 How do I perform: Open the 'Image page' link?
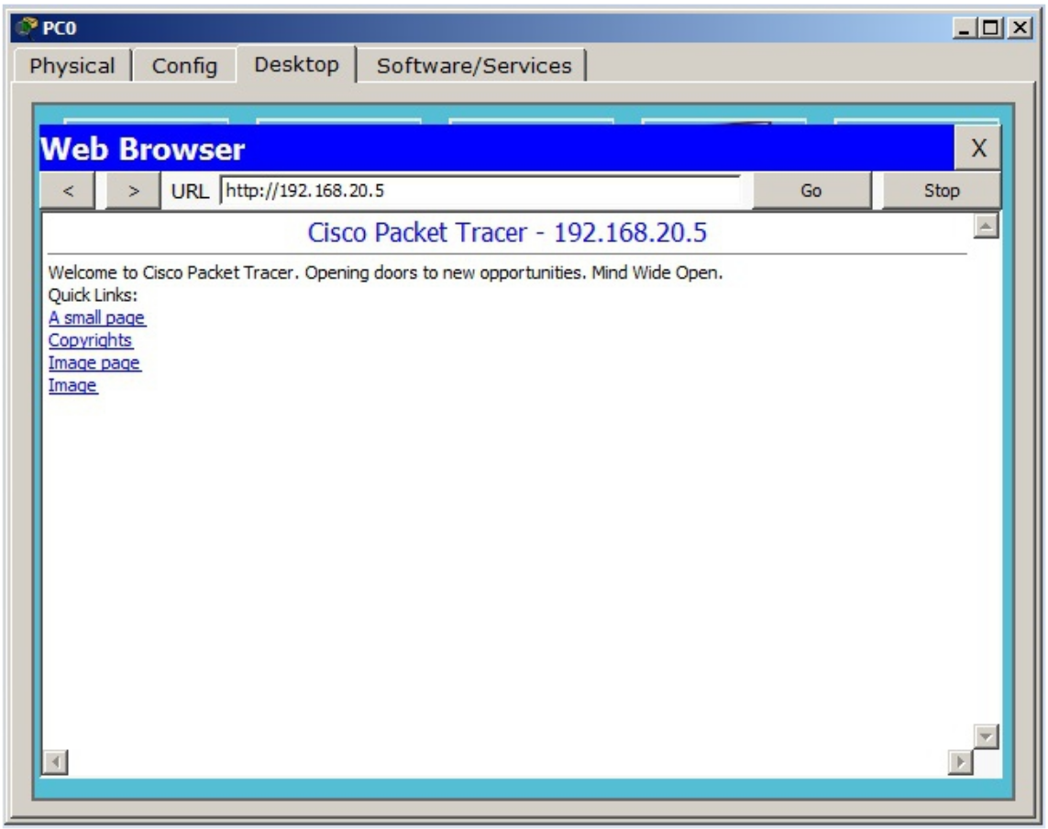94,363
